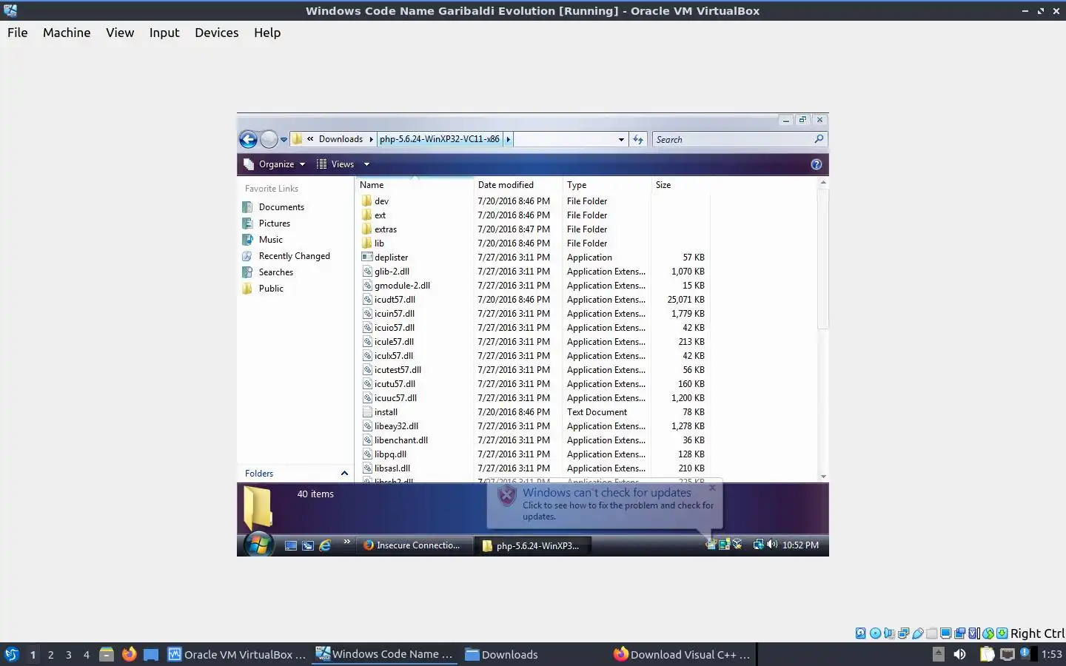Click the Views button
The image size is (1066, 666).
335,164
